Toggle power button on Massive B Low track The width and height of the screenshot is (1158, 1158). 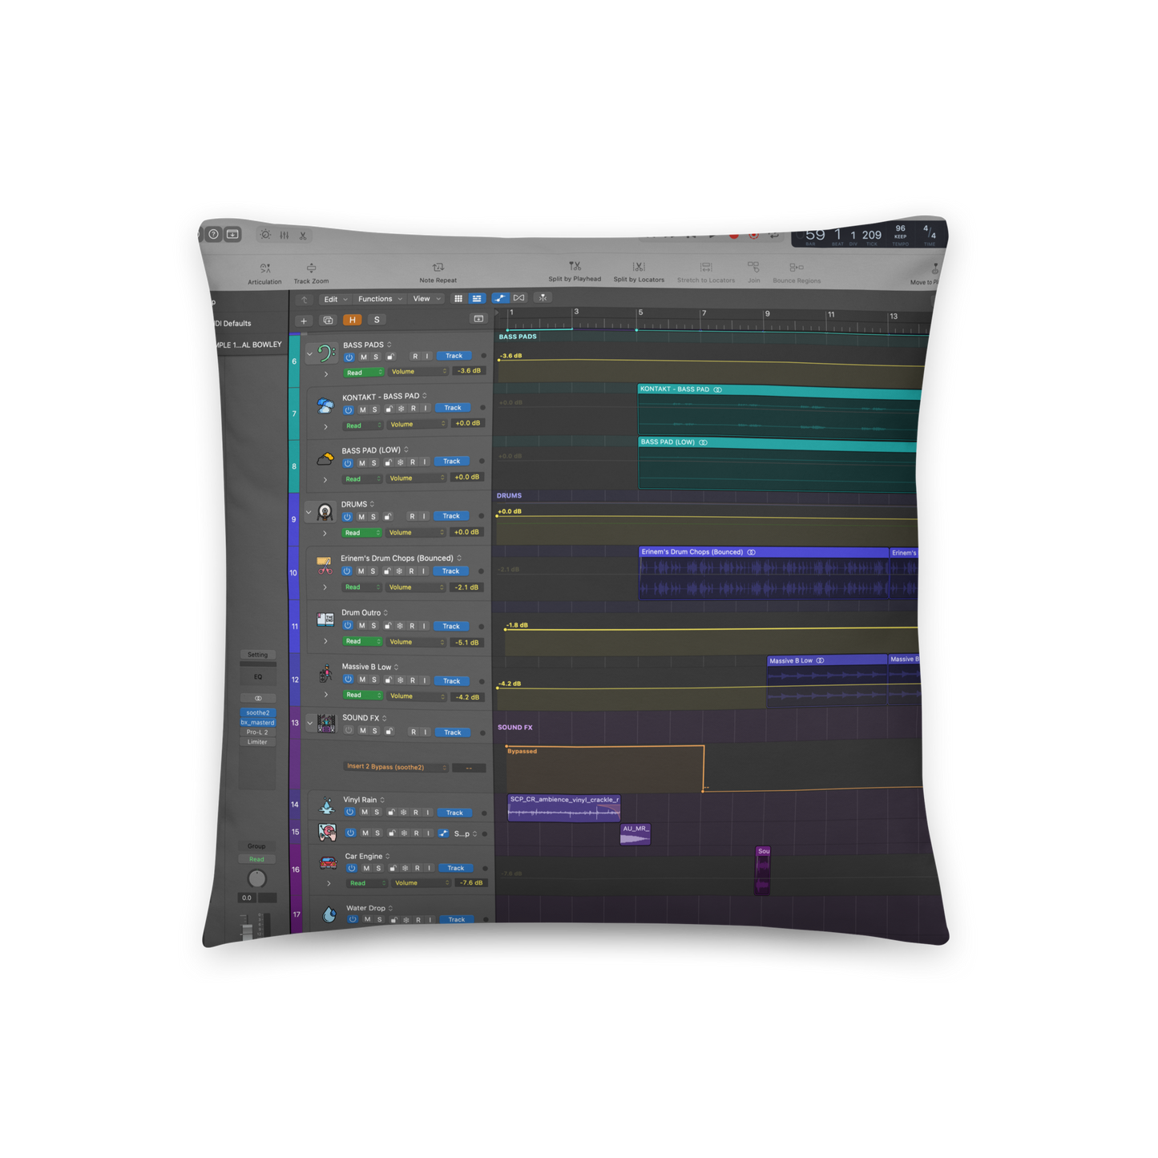pos(348,680)
